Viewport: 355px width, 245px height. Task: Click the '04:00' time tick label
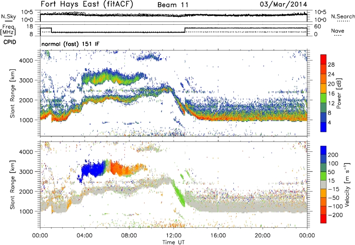coord(84,236)
